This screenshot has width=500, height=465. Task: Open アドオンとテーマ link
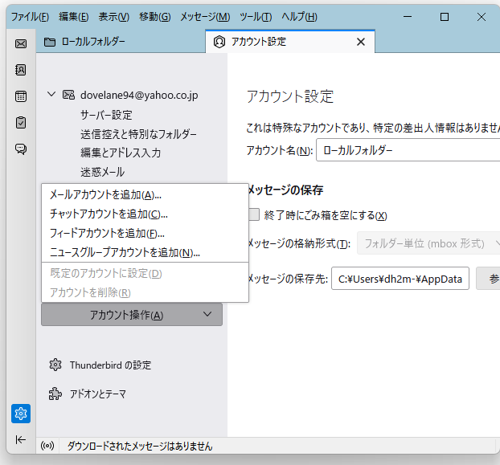(x=98, y=394)
